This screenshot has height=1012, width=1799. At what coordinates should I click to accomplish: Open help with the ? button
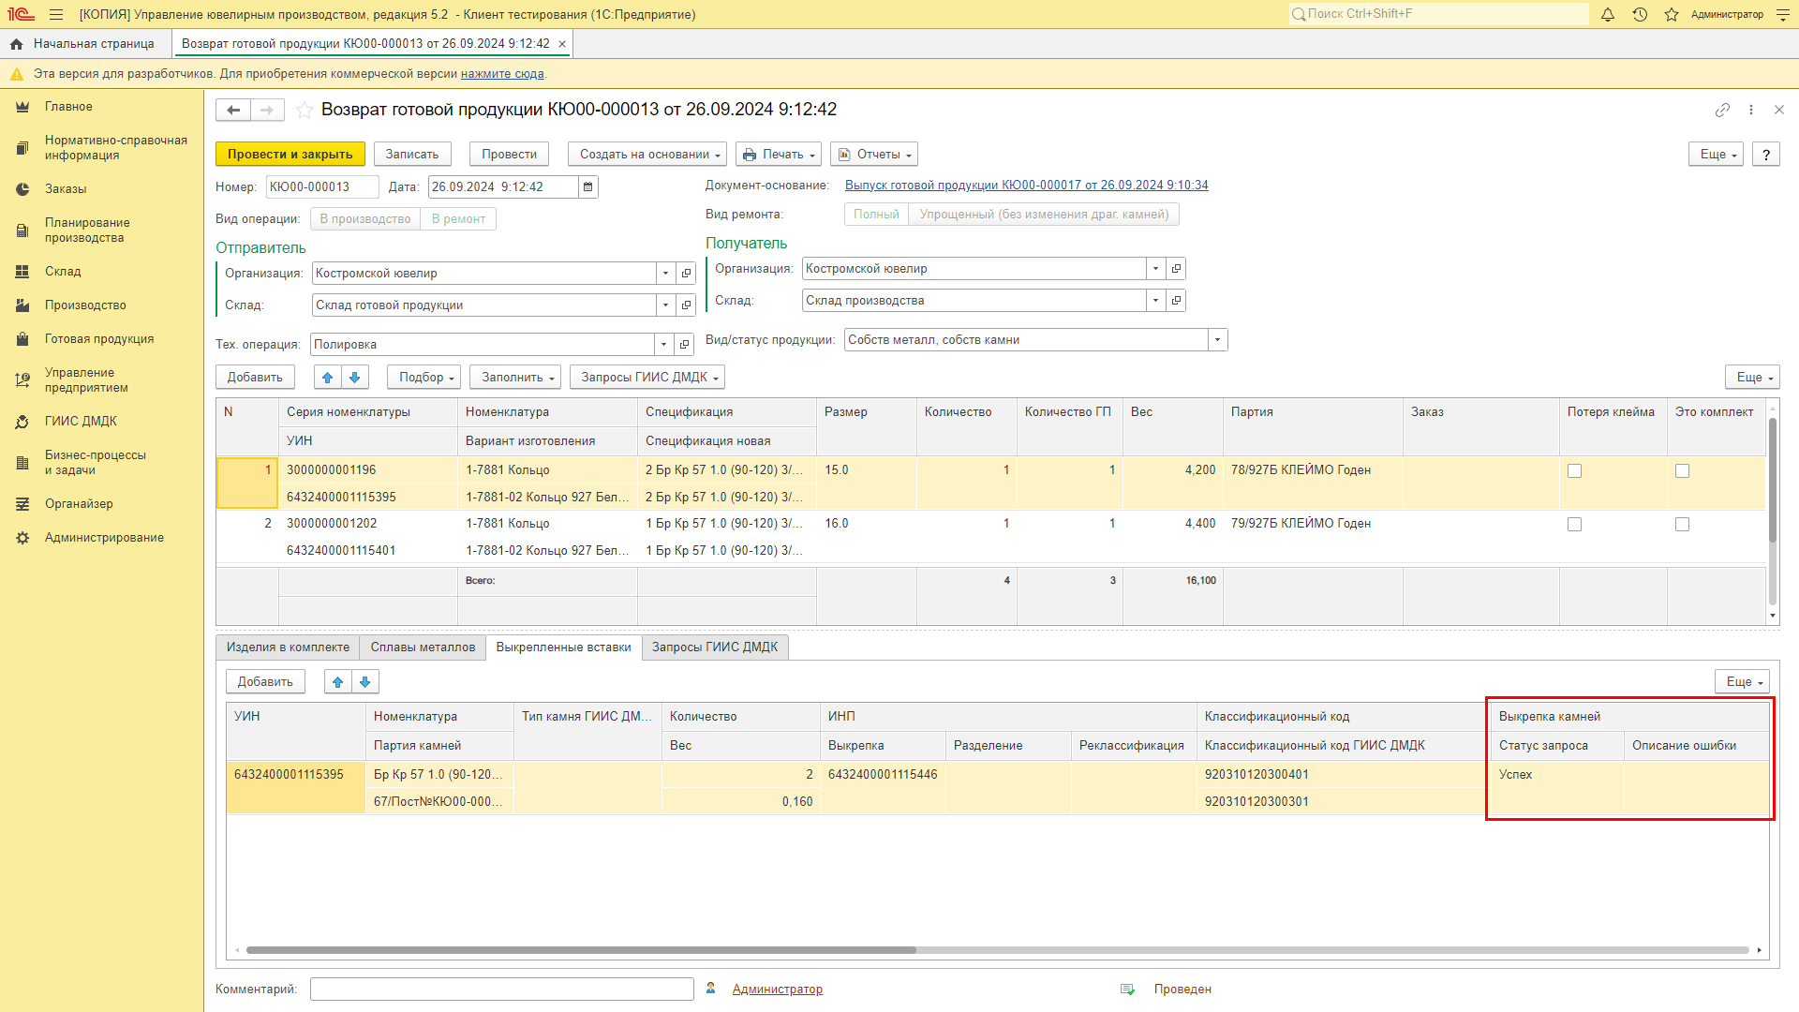coord(1766,155)
